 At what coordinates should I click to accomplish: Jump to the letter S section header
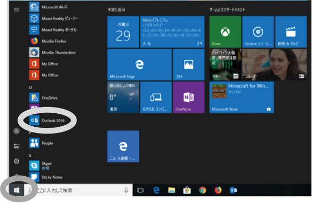tap(30, 155)
